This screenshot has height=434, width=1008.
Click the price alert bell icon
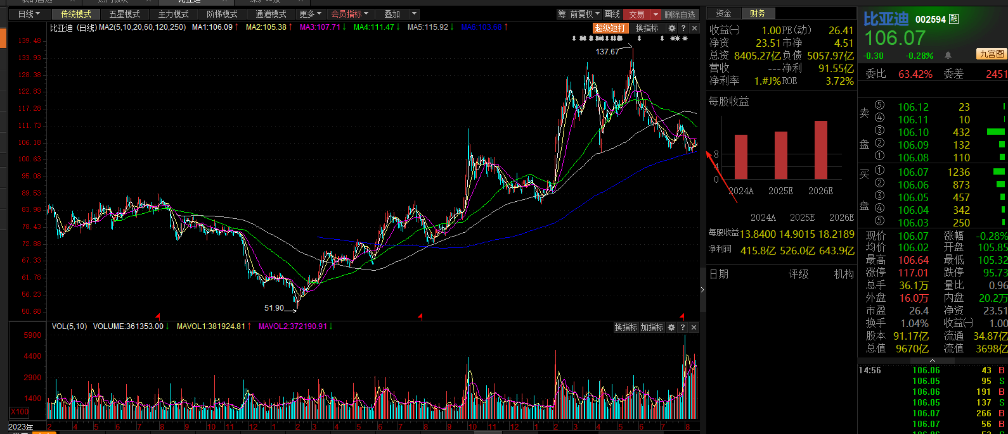[x=948, y=56]
